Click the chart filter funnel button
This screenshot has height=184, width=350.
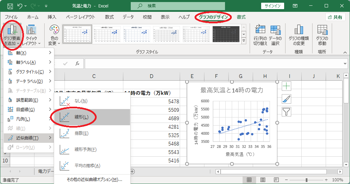[x=286, y=112]
